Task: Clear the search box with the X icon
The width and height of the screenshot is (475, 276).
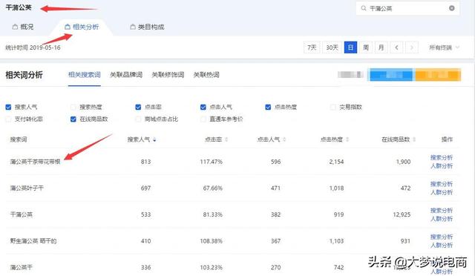Action: click(x=452, y=8)
